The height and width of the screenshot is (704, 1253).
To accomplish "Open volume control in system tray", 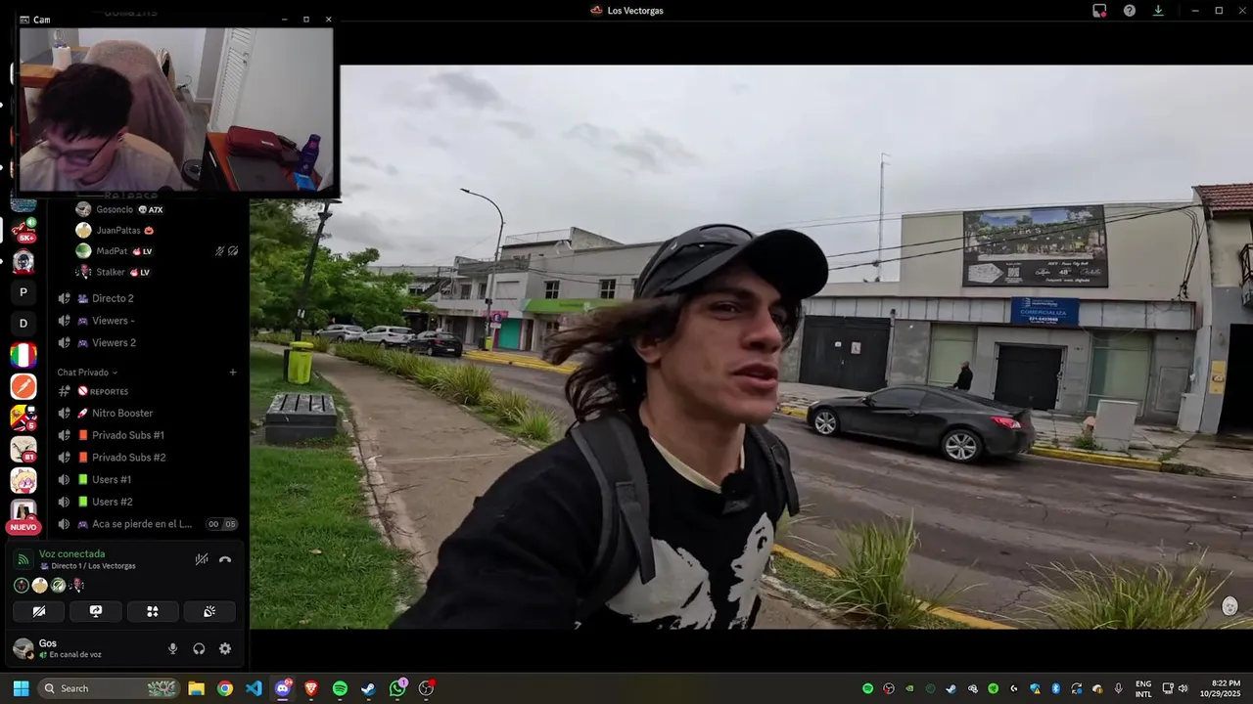I will tap(1183, 688).
